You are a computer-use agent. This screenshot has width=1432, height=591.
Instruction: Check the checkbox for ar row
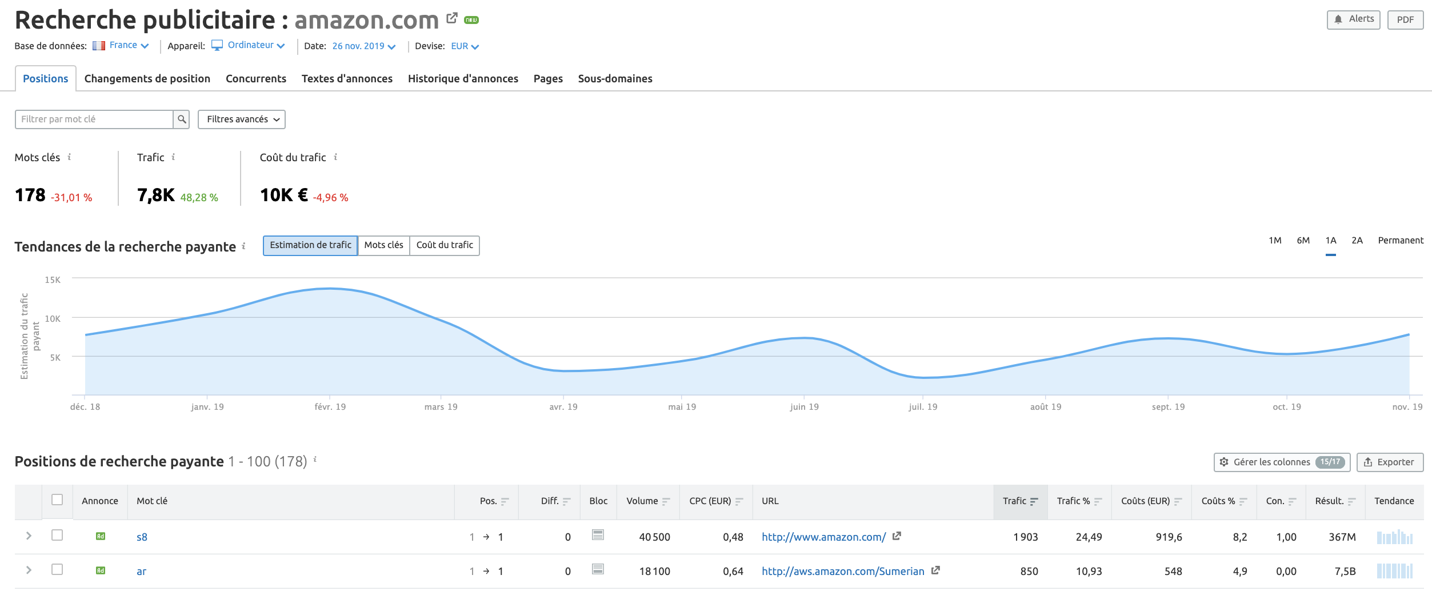pos(57,570)
